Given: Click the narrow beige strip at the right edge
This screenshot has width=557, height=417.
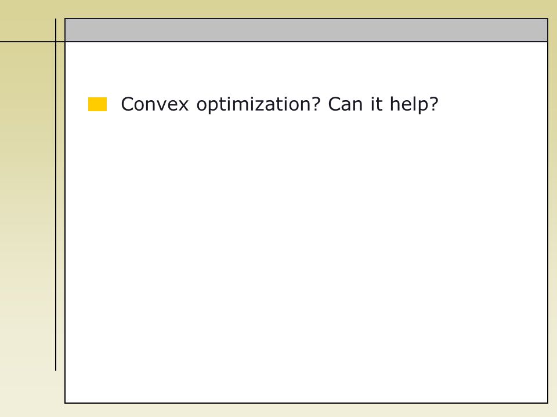Looking at the screenshot, I should pos(553,213).
